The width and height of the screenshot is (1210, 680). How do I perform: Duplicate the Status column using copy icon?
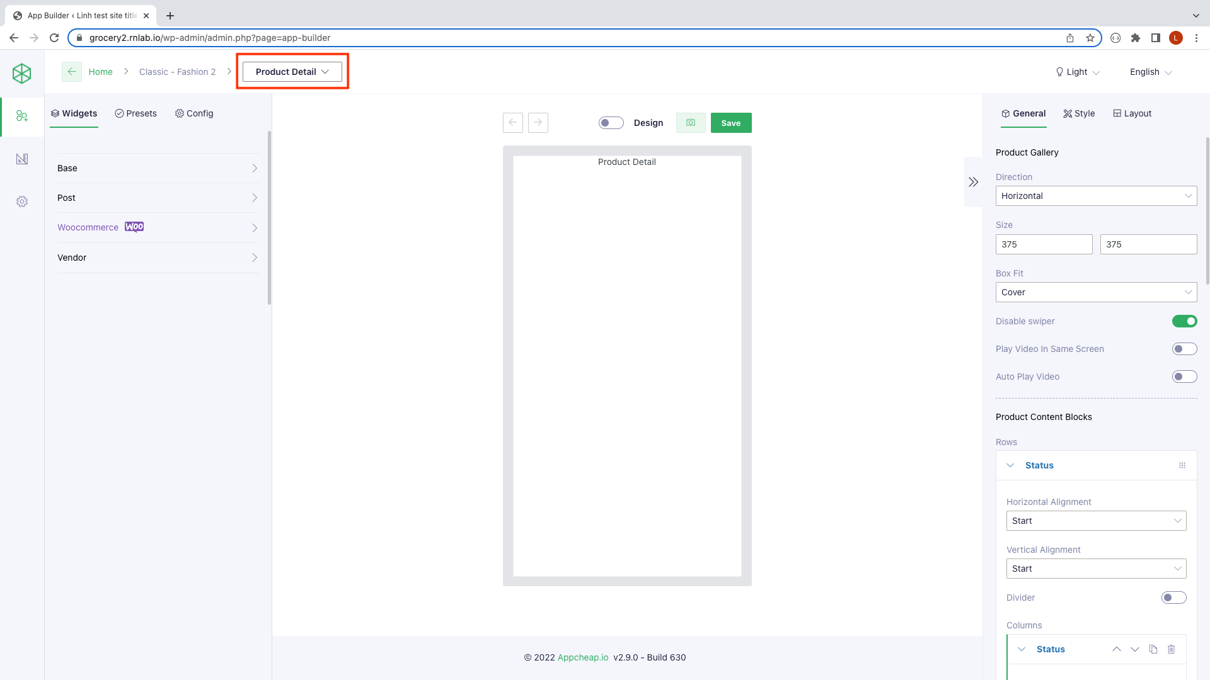1153,649
